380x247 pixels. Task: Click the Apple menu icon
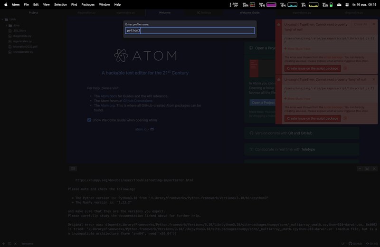6,4
